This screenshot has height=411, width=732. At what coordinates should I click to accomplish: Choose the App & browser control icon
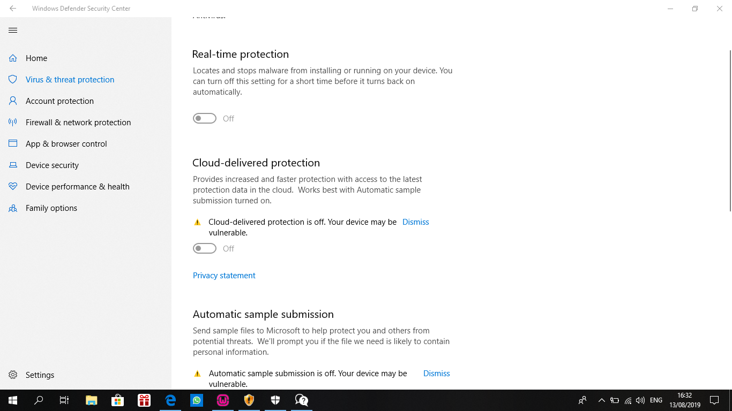click(x=13, y=143)
